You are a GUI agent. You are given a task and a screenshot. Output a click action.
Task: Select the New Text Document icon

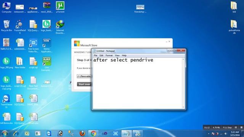pos(33,83)
